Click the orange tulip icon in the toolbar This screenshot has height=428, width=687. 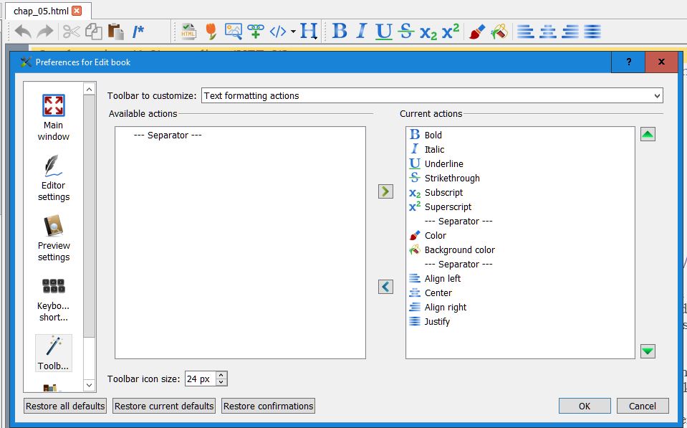tap(211, 32)
